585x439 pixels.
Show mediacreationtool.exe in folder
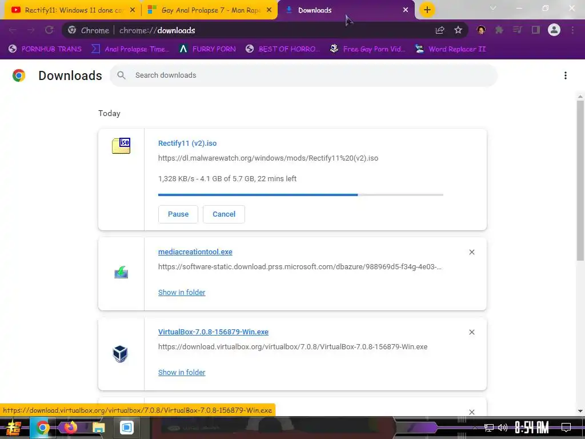tap(182, 293)
